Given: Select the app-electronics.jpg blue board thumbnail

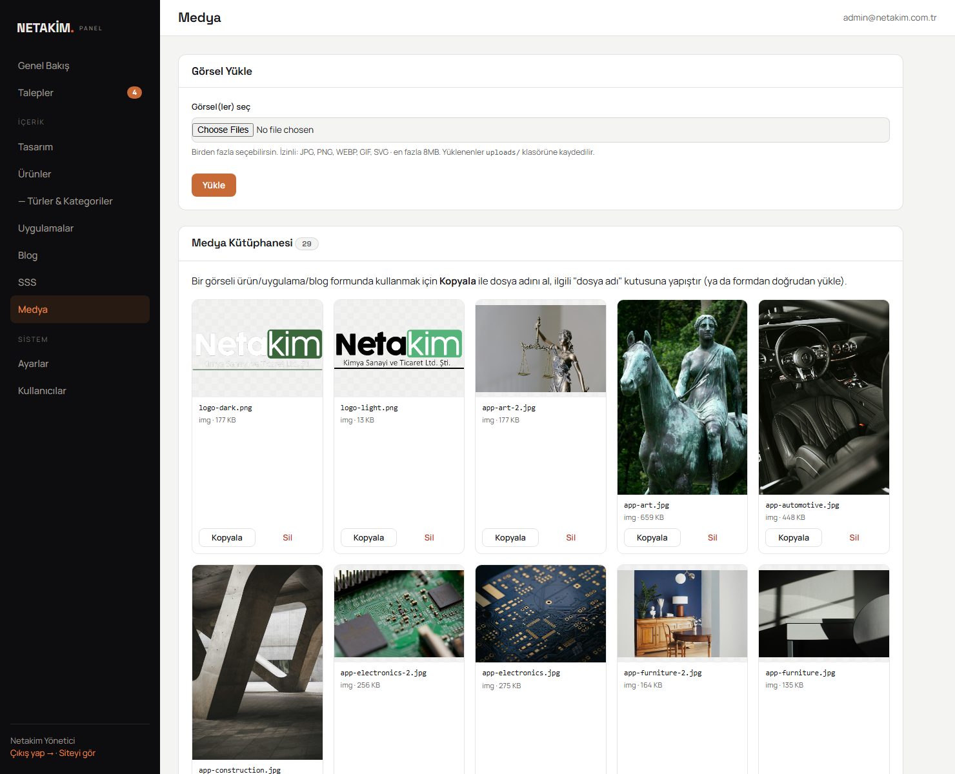Looking at the screenshot, I should (541, 613).
